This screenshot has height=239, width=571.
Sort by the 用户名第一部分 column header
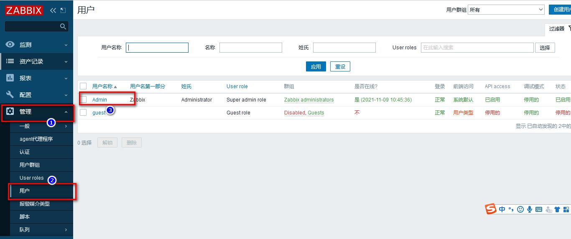coord(148,86)
